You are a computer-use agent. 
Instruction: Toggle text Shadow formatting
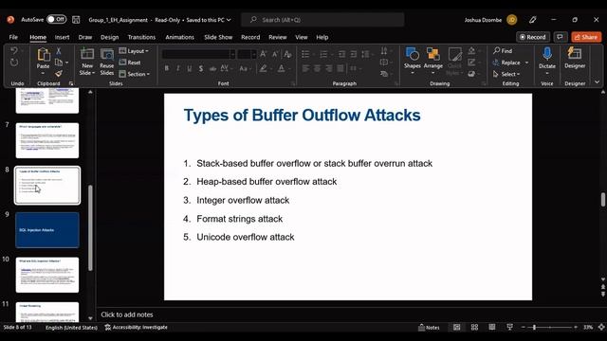[200, 68]
